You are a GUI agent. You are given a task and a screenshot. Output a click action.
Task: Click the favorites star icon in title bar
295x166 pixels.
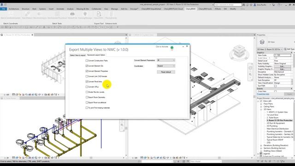pyautogui.click(x=251, y=5)
